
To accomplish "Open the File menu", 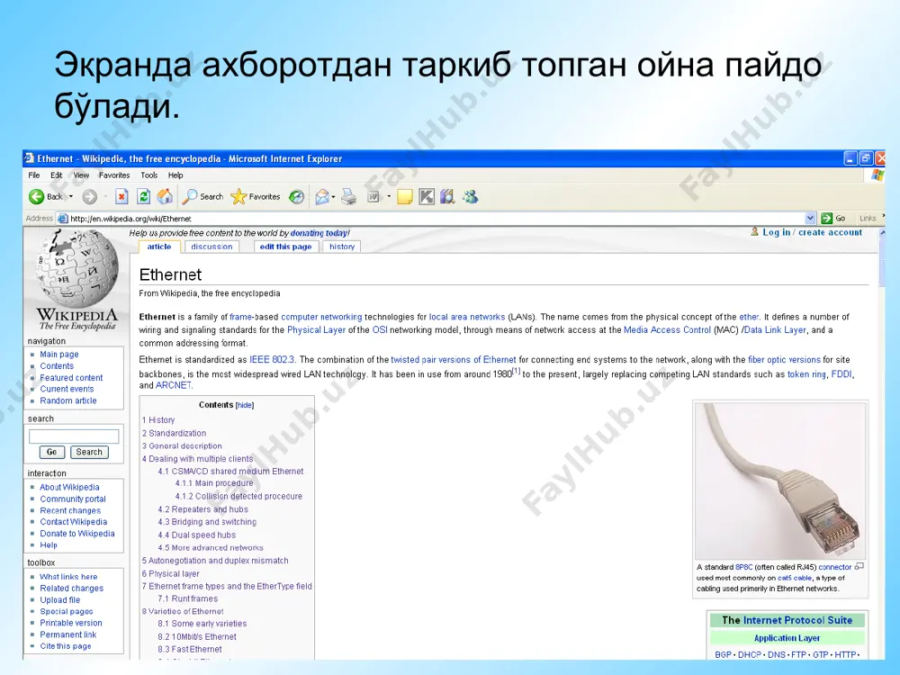I will point(34,175).
